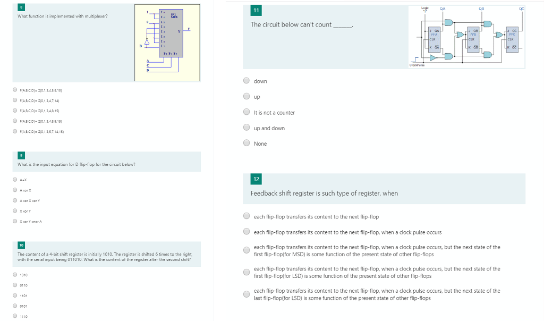This screenshot has height=321, width=544.
Task: Choose "1101" in the shift register question
Action: (15, 296)
